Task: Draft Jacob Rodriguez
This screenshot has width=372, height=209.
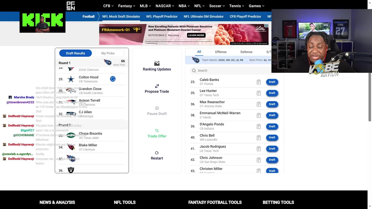Action: click(x=272, y=149)
